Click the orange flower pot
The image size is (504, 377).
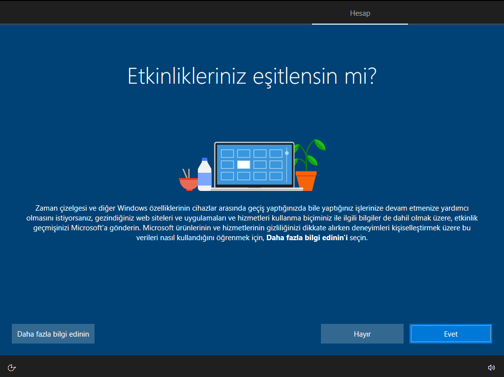306,180
